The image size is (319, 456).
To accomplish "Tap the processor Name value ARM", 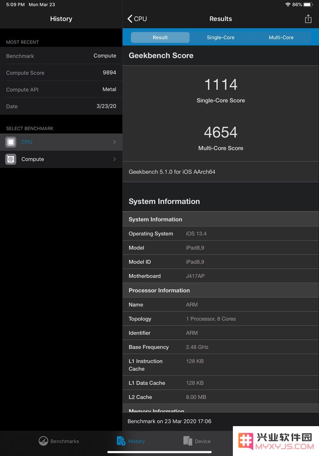I will [x=192, y=305].
